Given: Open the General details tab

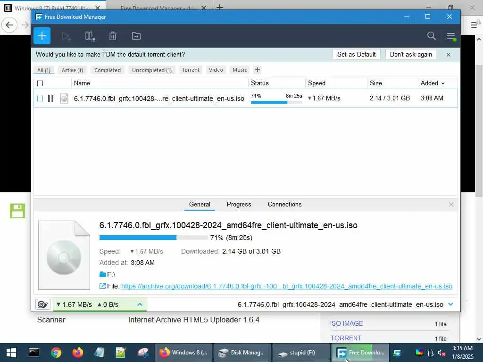Looking at the screenshot, I should (x=200, y=205).
